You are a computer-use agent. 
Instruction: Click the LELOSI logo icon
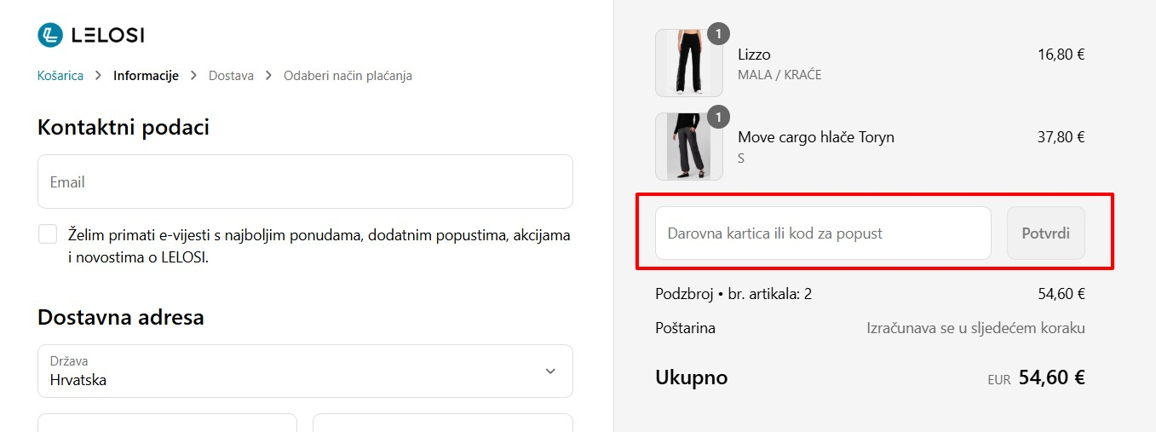coord(50,35)
